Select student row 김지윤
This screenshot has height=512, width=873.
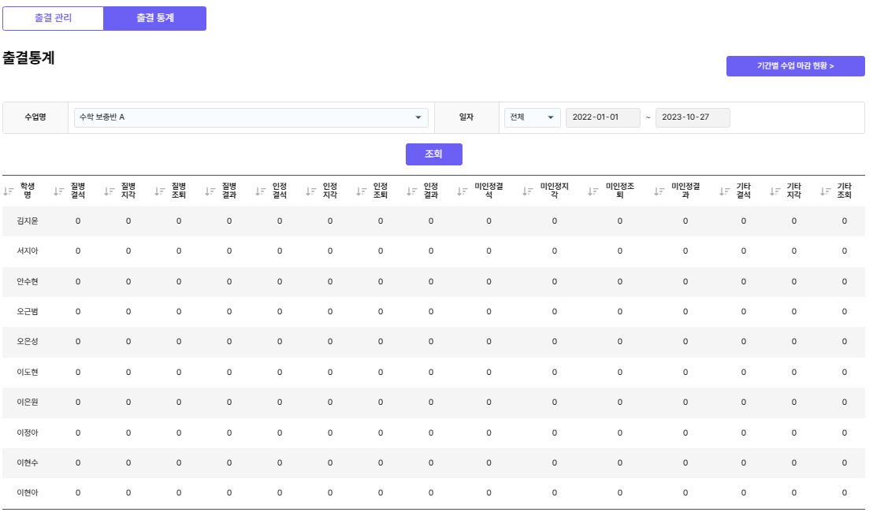[x=433, y=221]
